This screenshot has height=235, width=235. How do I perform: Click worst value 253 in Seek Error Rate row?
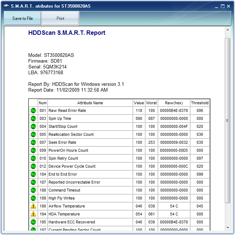coord(152,142)
